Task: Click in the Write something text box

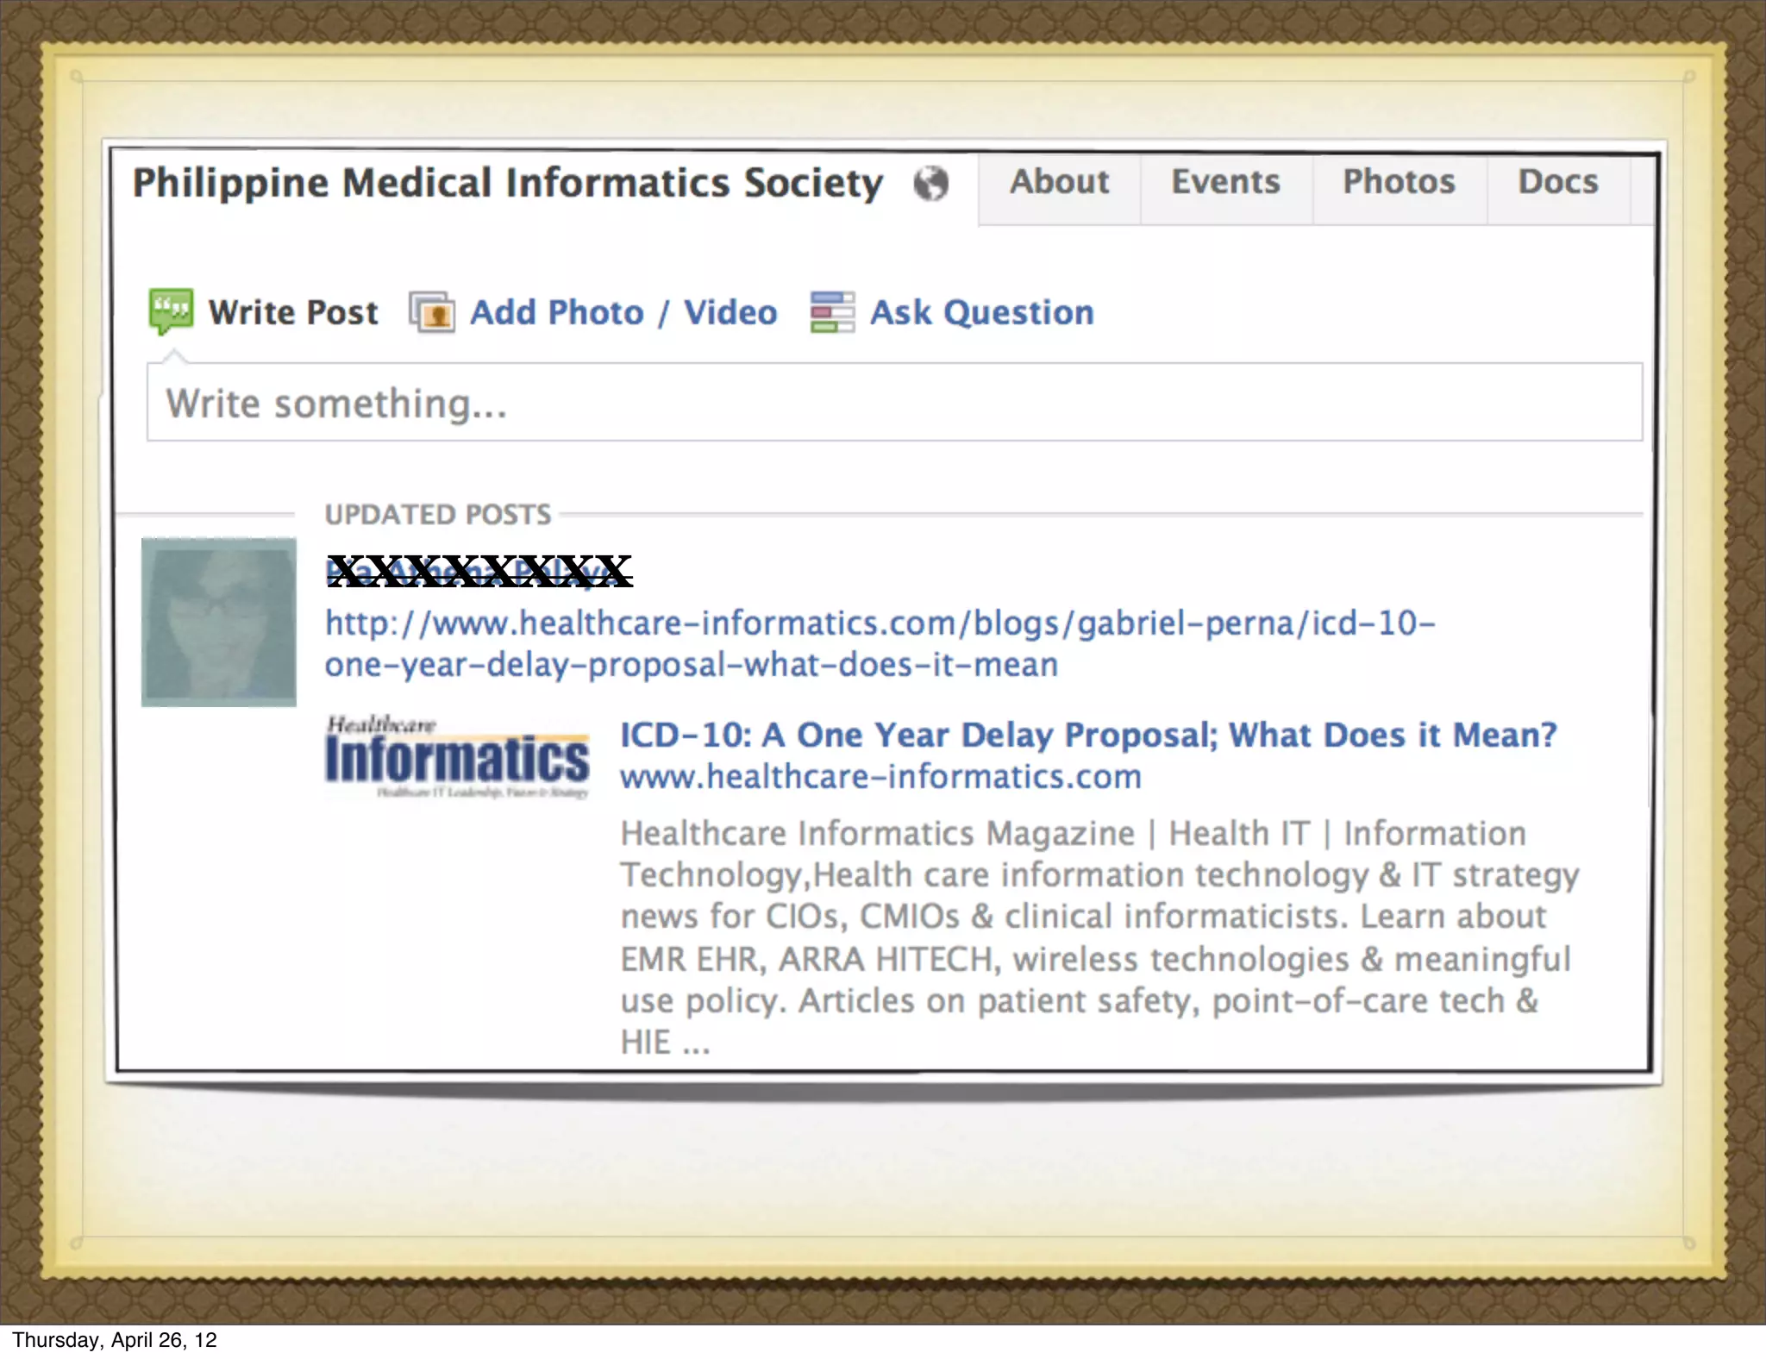Action: click(893, 403)
